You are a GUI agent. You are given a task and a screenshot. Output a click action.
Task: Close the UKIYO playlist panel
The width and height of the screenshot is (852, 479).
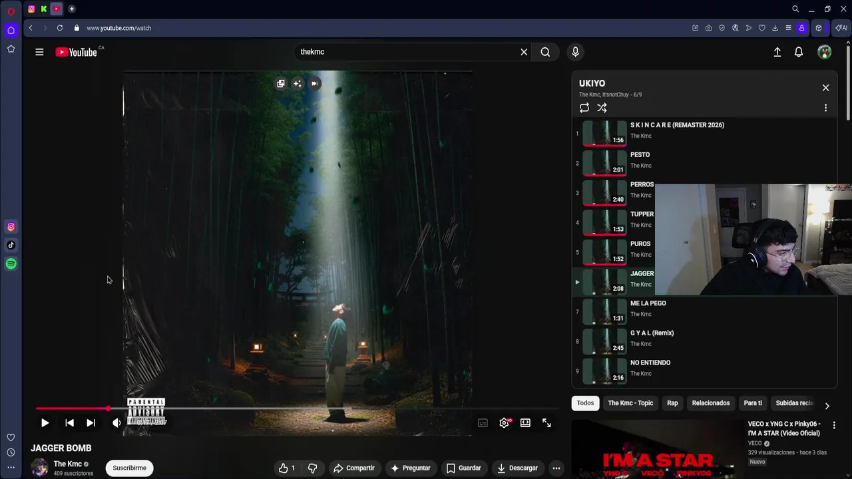[x=825, y=88]
